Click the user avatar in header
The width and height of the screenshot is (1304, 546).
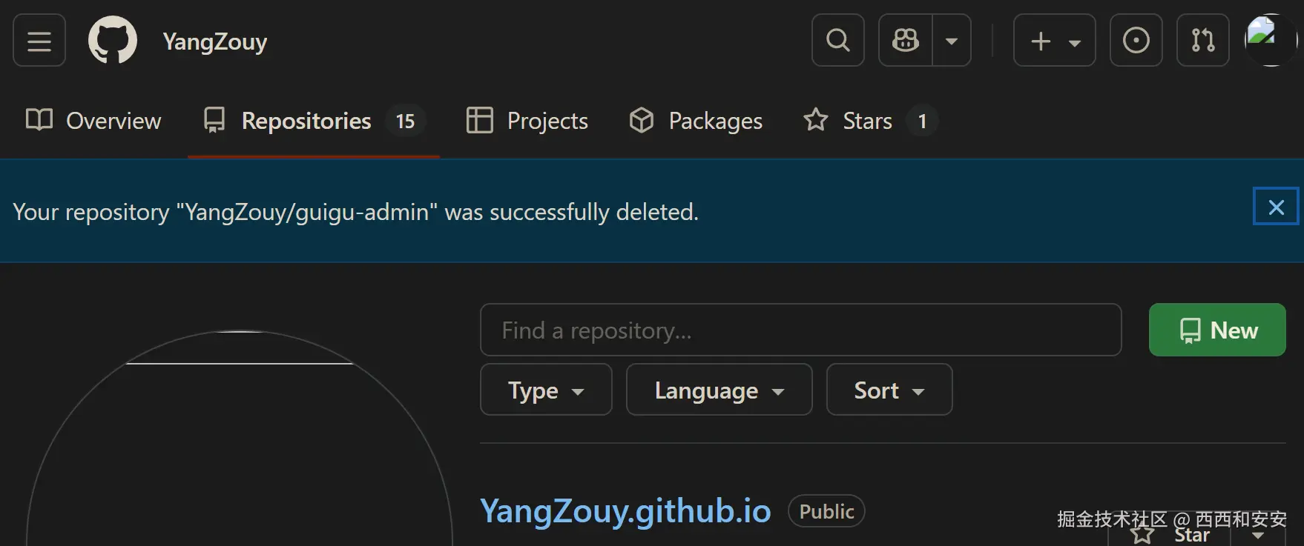click(x=1271, y=41)
